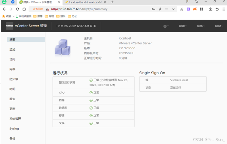Go forward with the browser forward arrow

click(11, 9)
